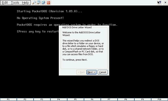This screenshot has height=101, width=168.
Task: Click the F7 function key button
Action: (109, 99)
